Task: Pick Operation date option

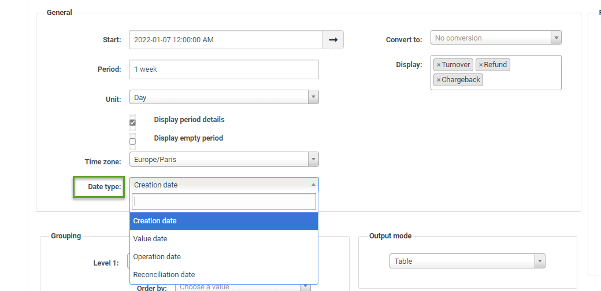Action: coord(224,256)
